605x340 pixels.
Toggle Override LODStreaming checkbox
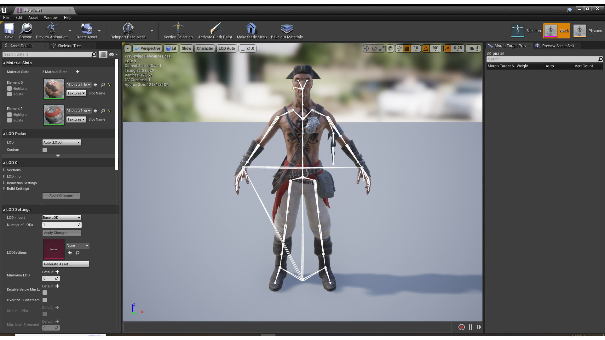(x=45, y=300)
